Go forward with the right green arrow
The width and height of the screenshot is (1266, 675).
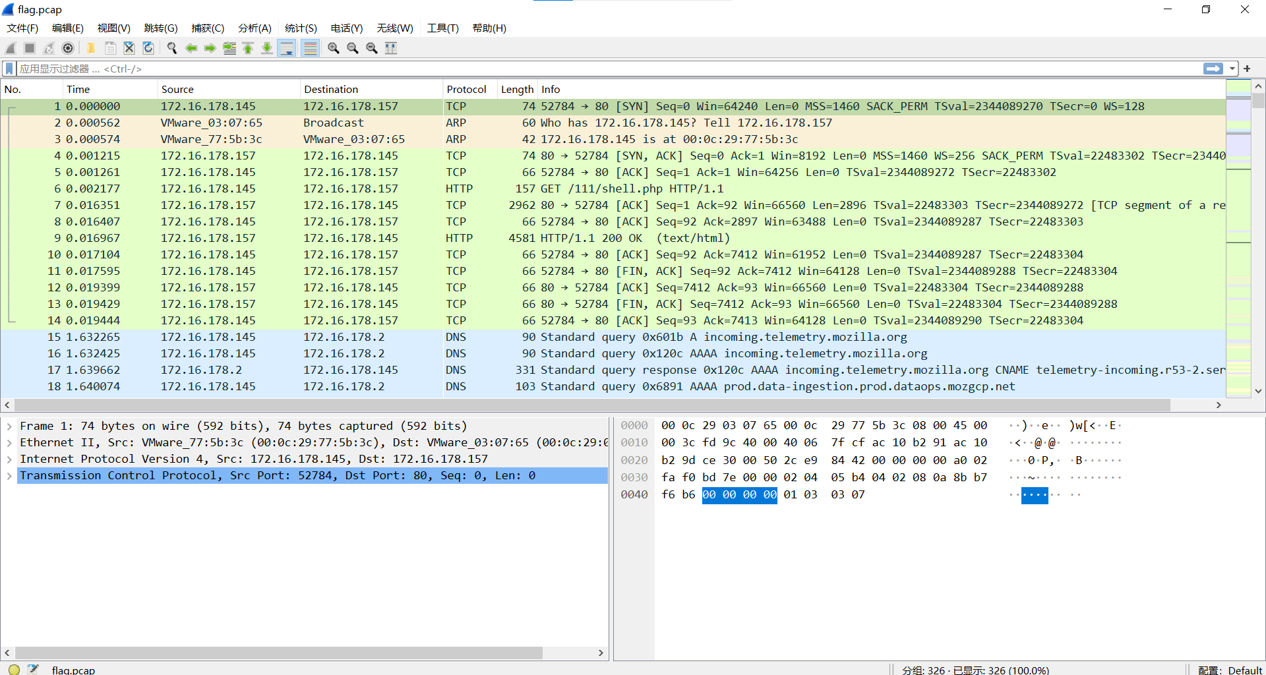pos(210,48)
